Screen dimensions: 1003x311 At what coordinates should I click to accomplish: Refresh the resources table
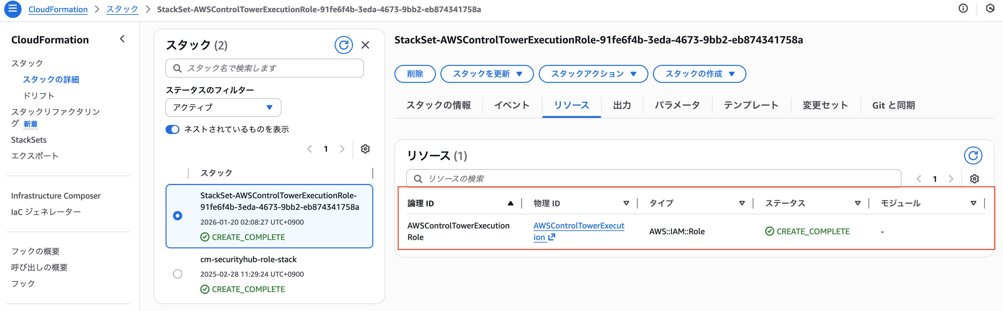(x=973, y=156)
